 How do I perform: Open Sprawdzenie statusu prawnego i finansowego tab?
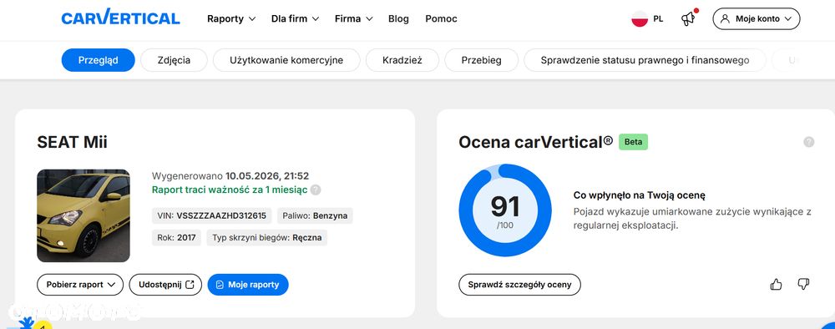[x=645, y=60]
